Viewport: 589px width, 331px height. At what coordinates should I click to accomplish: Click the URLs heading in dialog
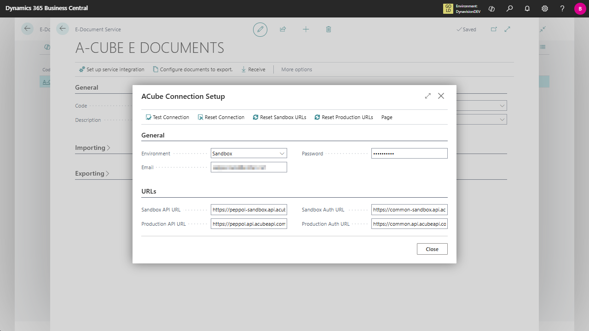pos(149,191)
